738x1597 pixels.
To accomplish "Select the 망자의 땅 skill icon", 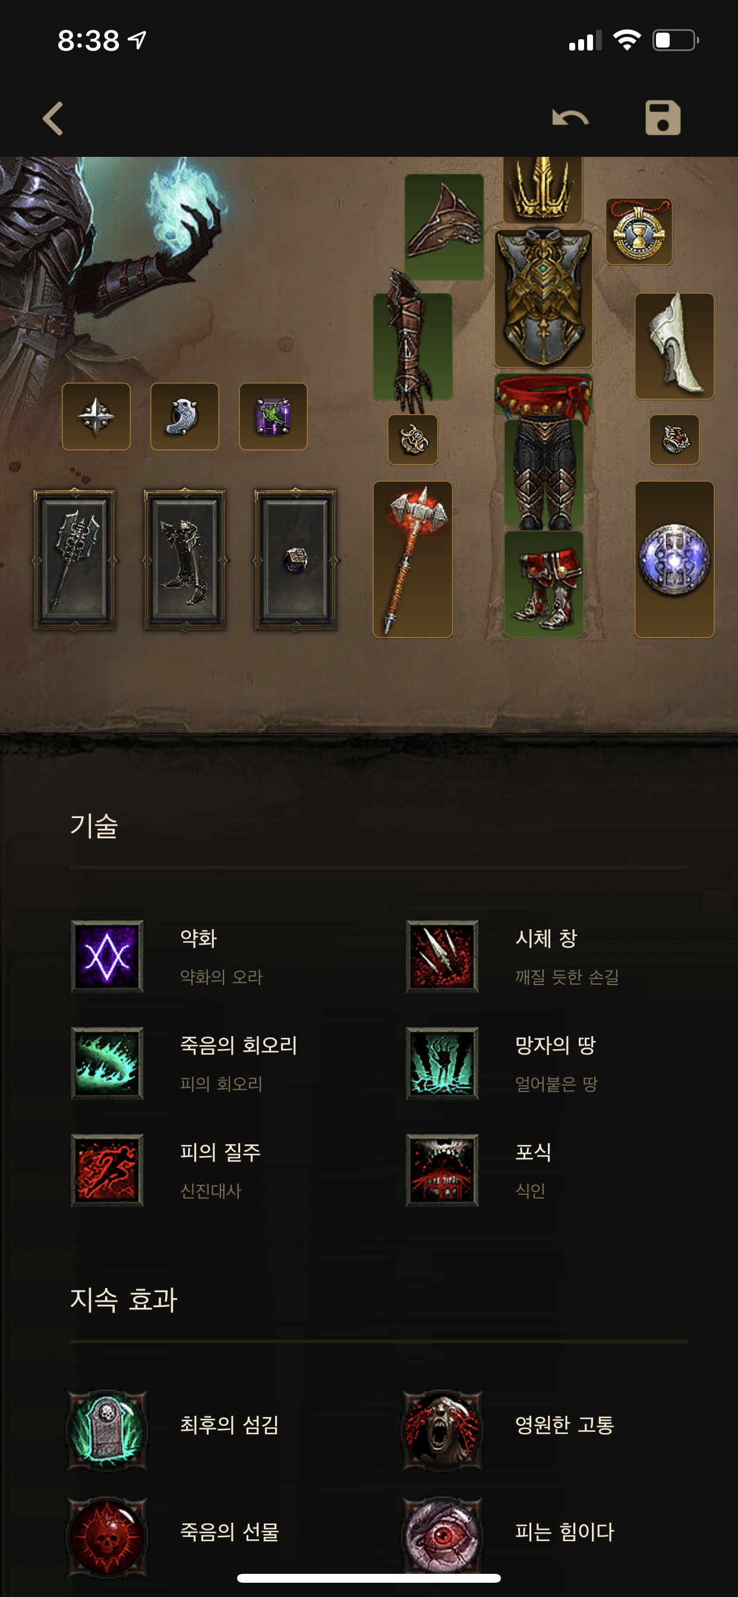I will (442, 1063).
